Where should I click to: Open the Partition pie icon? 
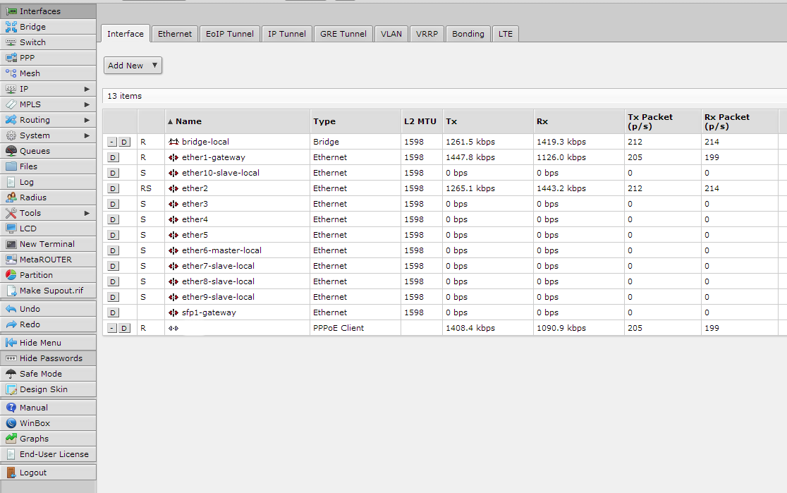pos(11,275)
